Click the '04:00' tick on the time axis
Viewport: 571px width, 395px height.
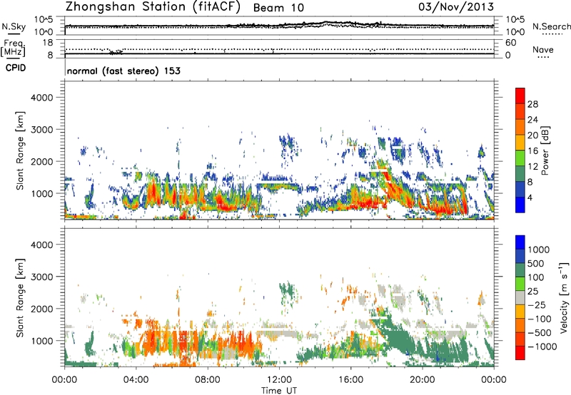pyautogui.click(x=136, y=380)
